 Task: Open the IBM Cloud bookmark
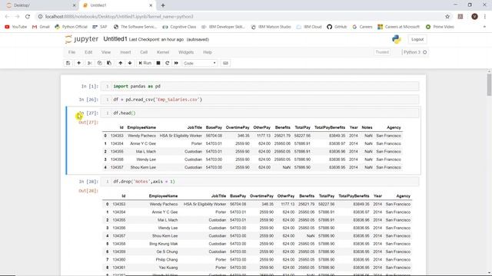pyautogui.click(x=309, y=27)
